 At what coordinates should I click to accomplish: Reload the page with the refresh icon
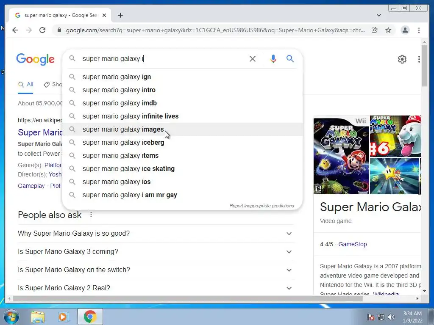coord(42,30)
